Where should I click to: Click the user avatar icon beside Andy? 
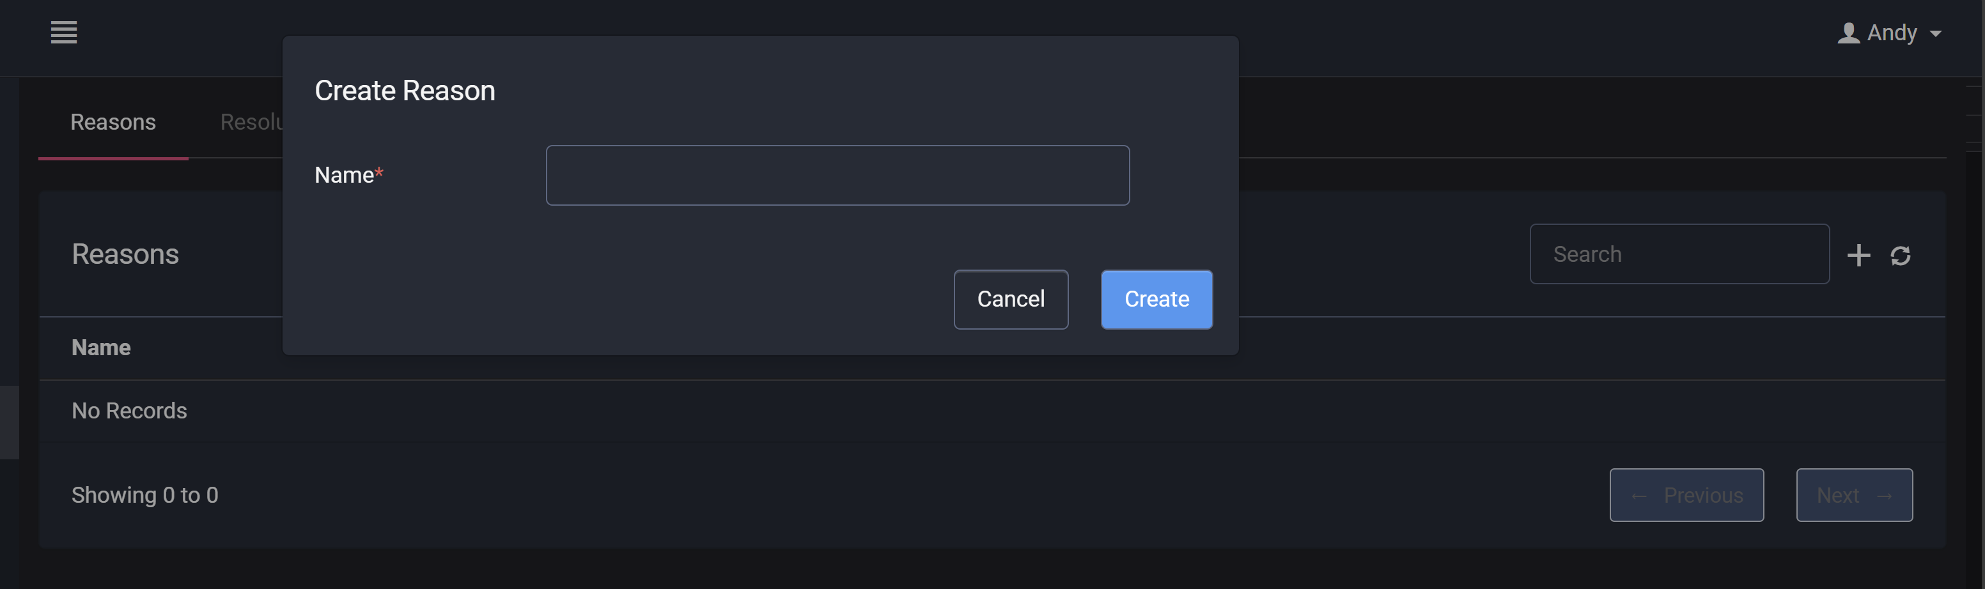click(x=1848, y=33)
